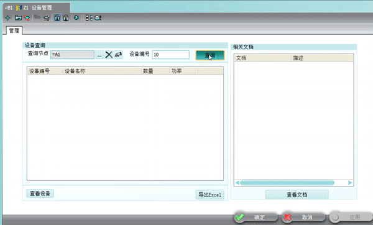Click the 功率 column header
Viewport: 373px width, 225px height.
coord(183,71)
